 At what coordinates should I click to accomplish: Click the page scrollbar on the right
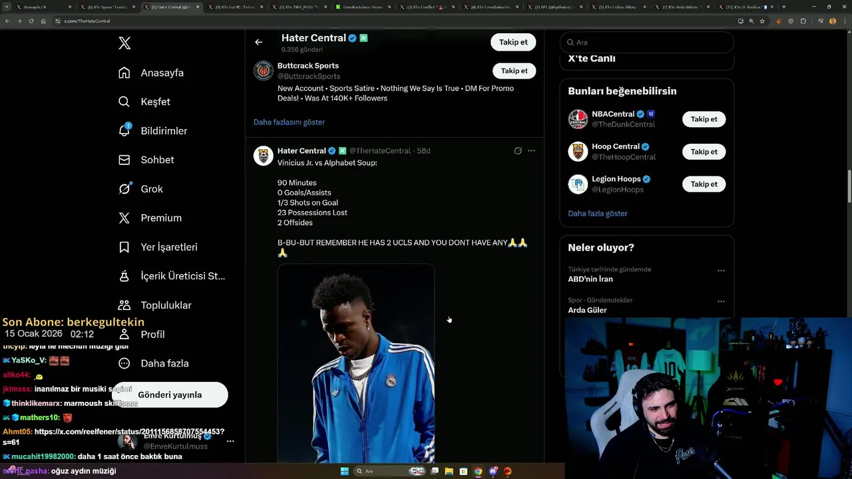(x=849, y=186)
